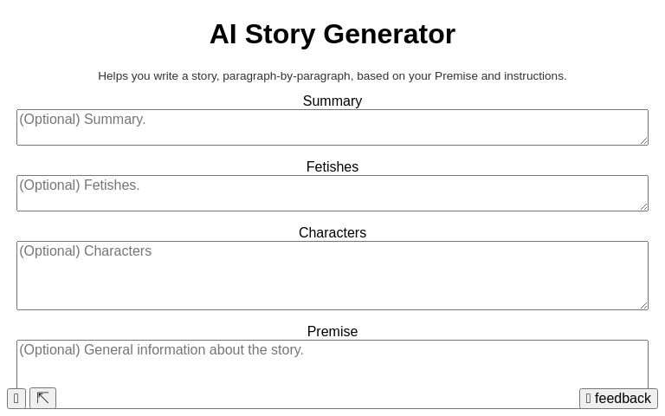Select the Premise text area
The height and width of the screenshot is (416, 665).
pyautogui.click(x=332, y=370)
